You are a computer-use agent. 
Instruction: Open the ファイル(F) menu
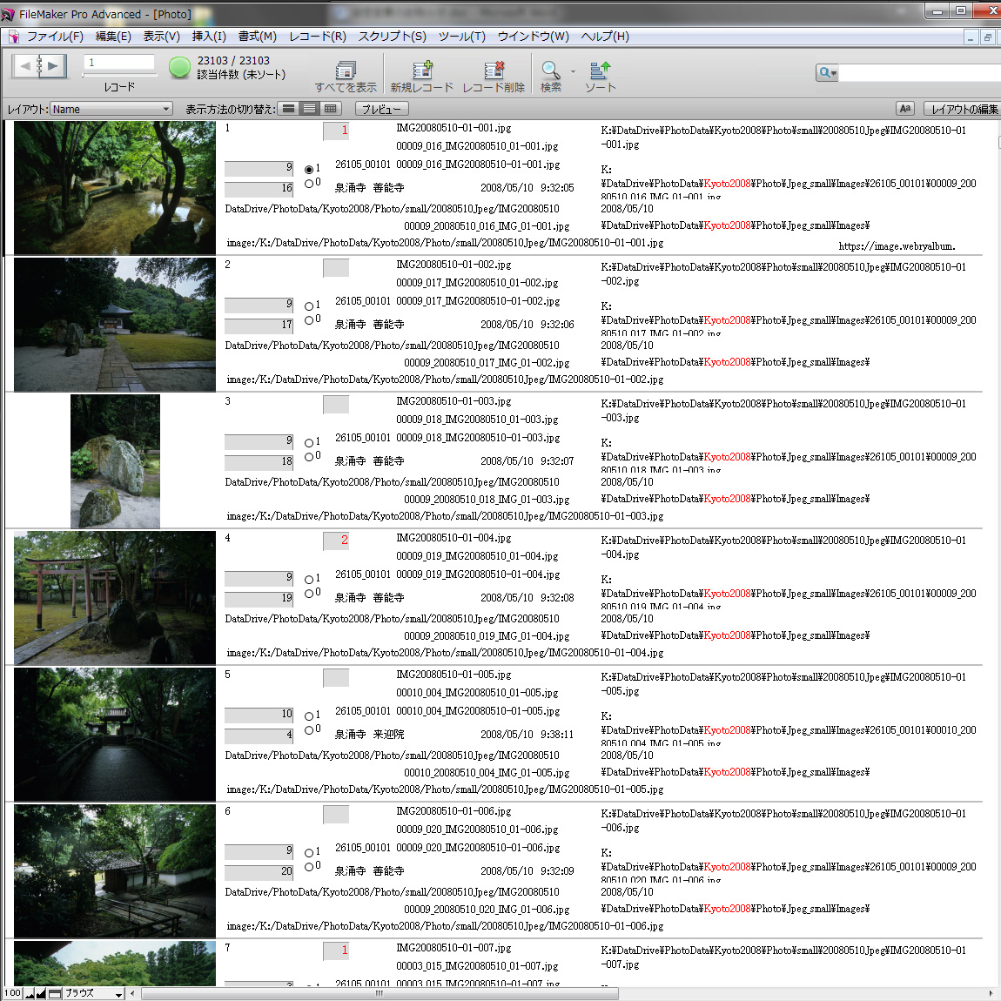point(55,37)
